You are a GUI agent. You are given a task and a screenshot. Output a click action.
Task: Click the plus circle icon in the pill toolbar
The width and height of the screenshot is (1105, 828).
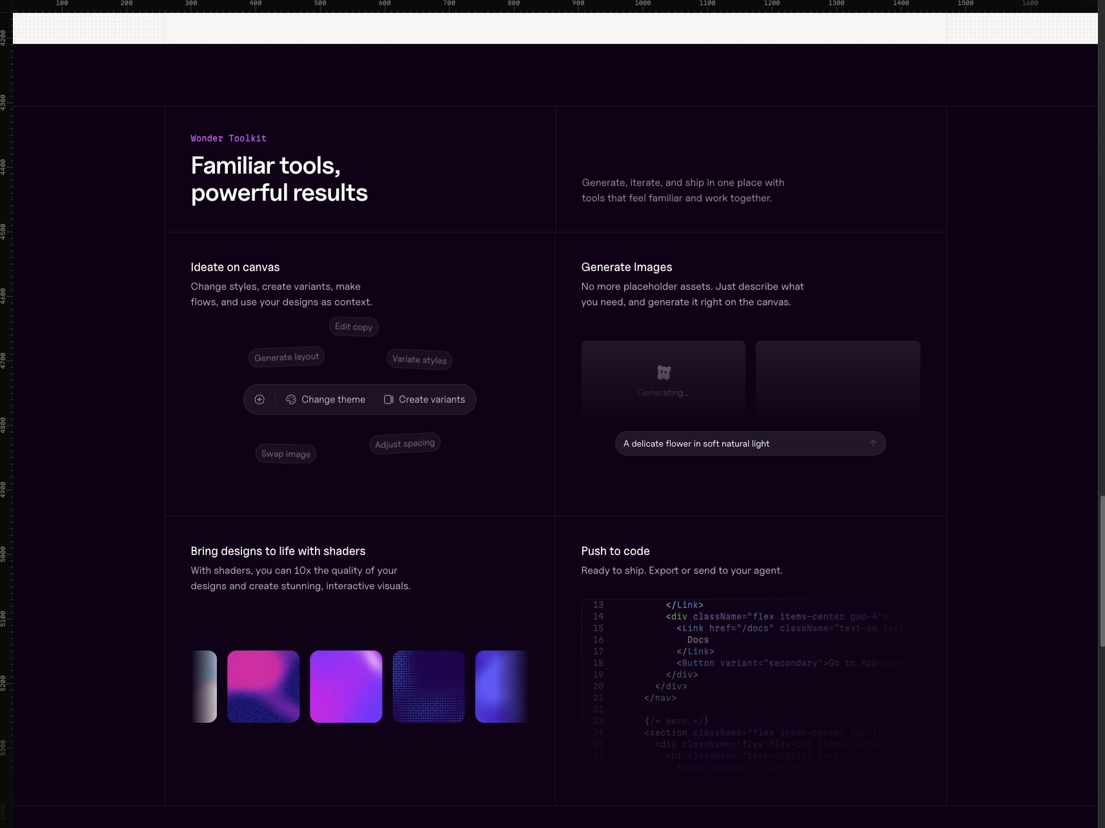[x=259, y=399]
